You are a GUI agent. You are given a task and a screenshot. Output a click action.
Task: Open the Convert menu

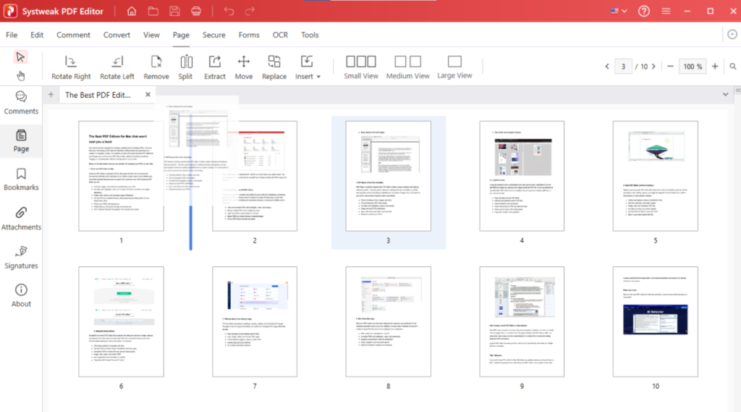(117, 35)
